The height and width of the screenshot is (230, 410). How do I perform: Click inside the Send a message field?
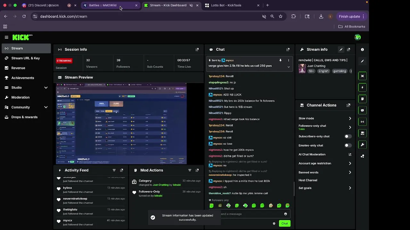pyautogui.click(x=249, y=214)
